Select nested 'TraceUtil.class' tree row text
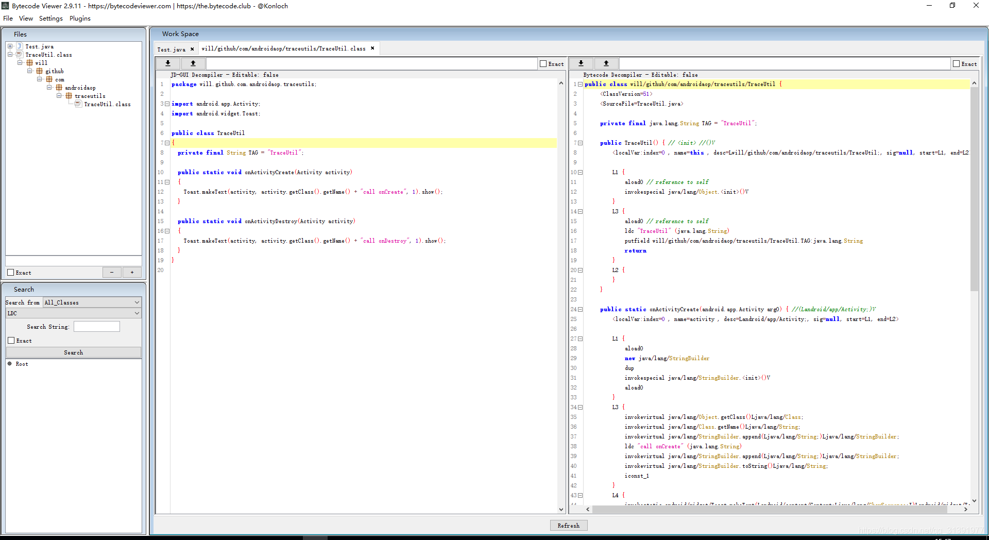 107,104
